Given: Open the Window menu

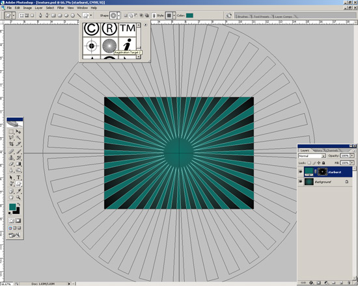Looking at the screenshot, I should pos(82,8).
